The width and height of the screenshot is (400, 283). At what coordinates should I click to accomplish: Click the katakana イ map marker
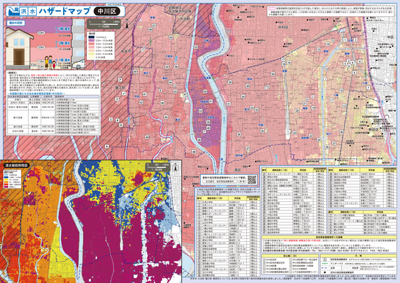(x=124, y=93)
